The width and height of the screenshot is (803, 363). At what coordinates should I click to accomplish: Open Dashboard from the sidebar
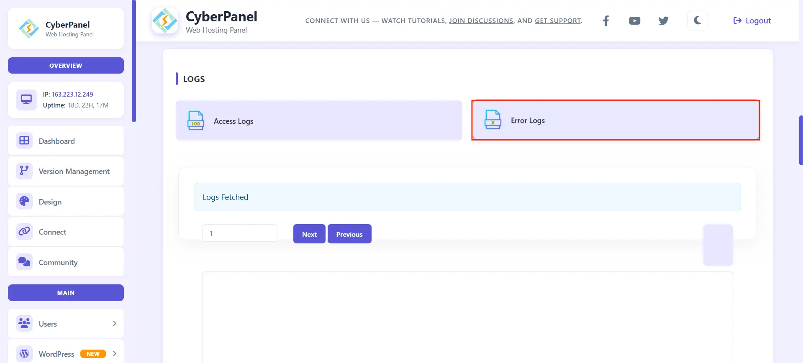pos(66,141)
